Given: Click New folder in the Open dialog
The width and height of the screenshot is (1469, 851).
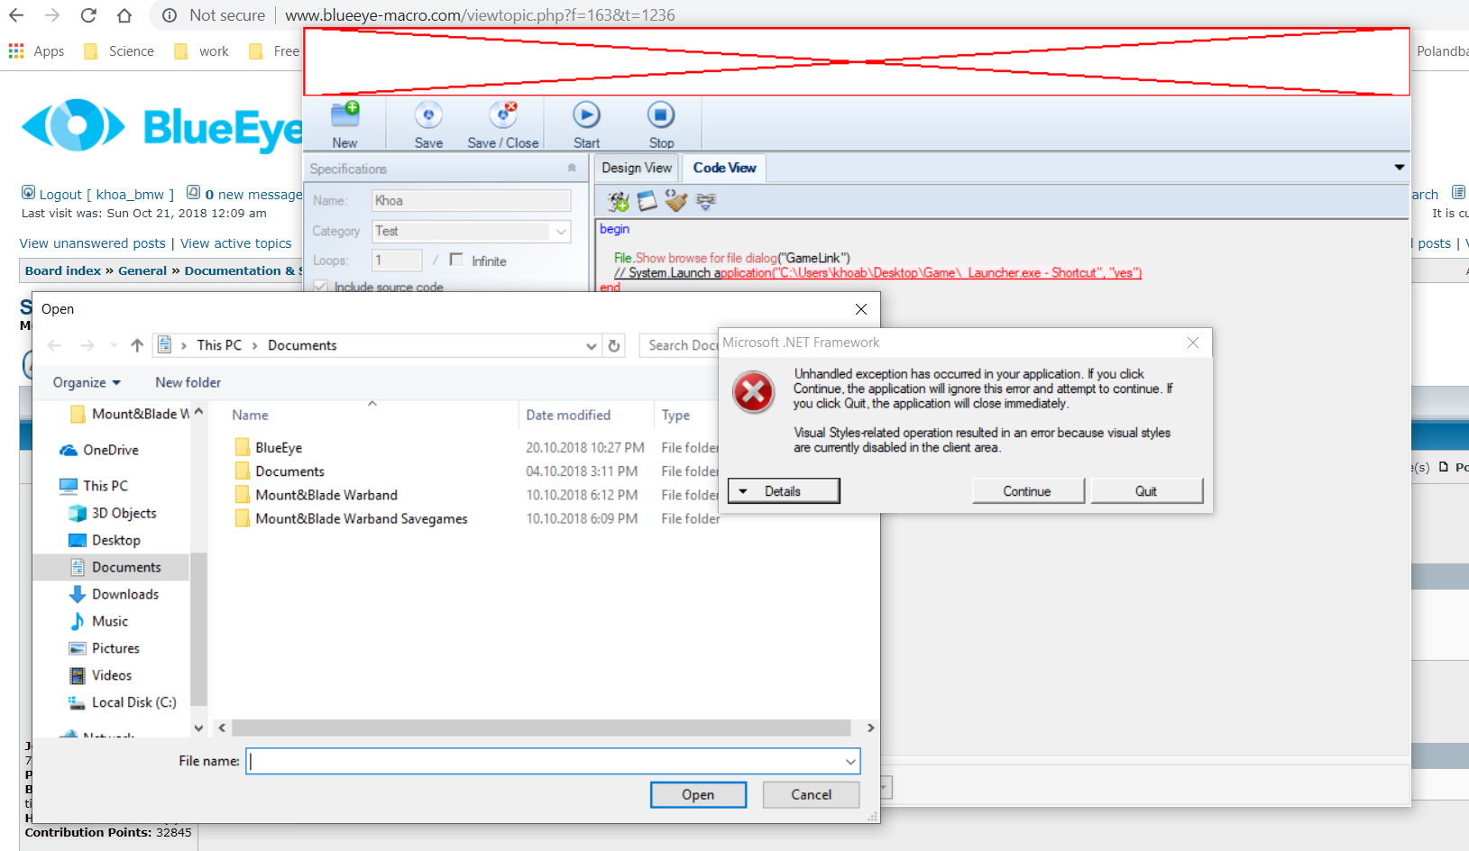Looking at the screenshot, I should pos(188,382).
